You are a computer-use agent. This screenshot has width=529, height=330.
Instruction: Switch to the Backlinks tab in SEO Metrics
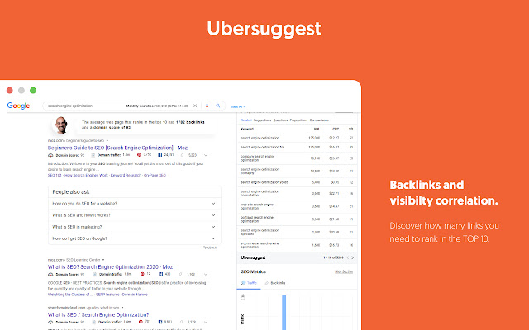pyautogui.click(x=275, y=283)
